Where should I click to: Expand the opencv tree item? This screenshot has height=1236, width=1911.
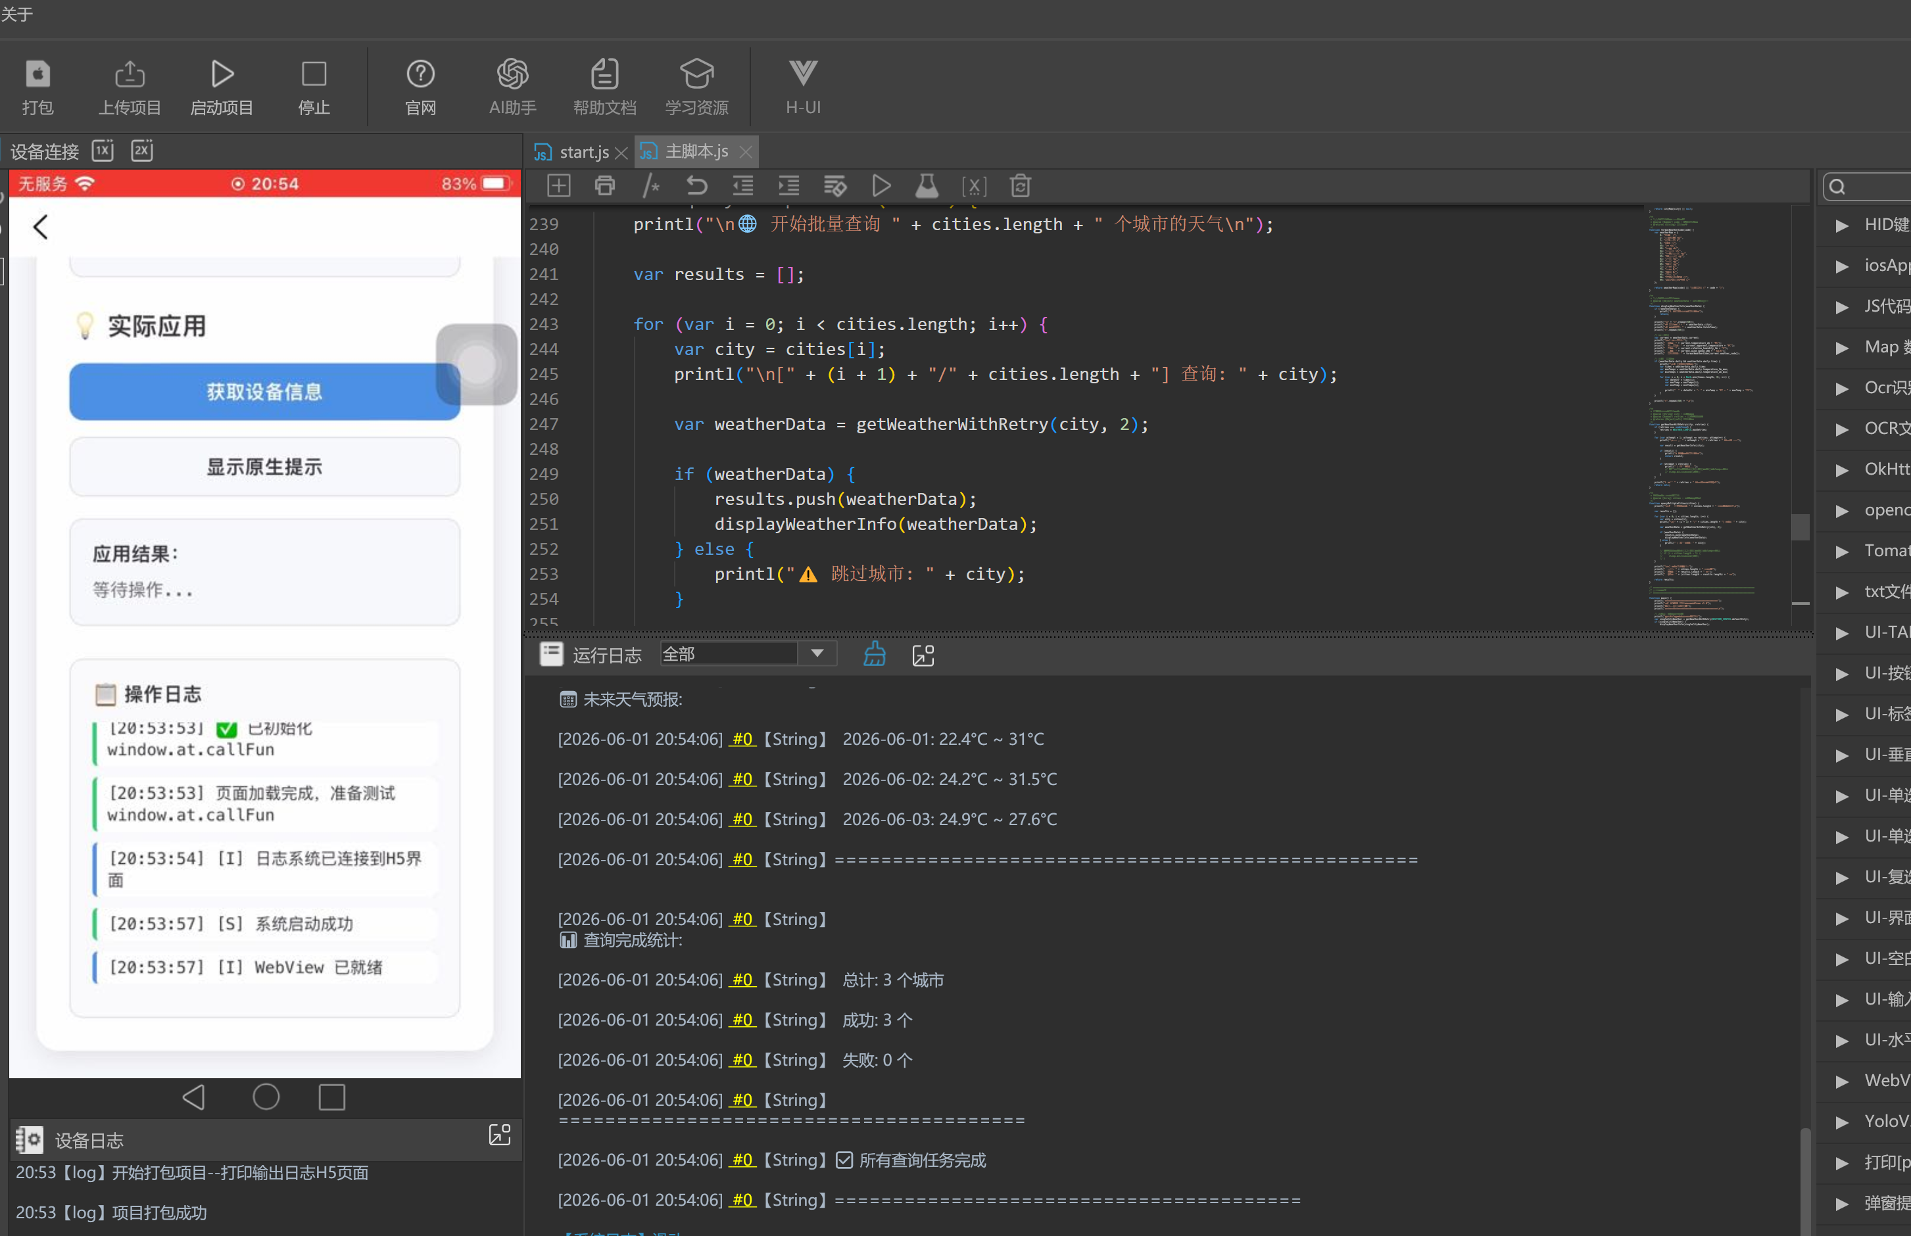tap(1842, 511)
